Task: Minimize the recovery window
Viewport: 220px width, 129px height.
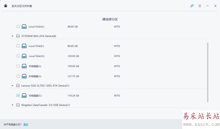Action: coord(207,6)
